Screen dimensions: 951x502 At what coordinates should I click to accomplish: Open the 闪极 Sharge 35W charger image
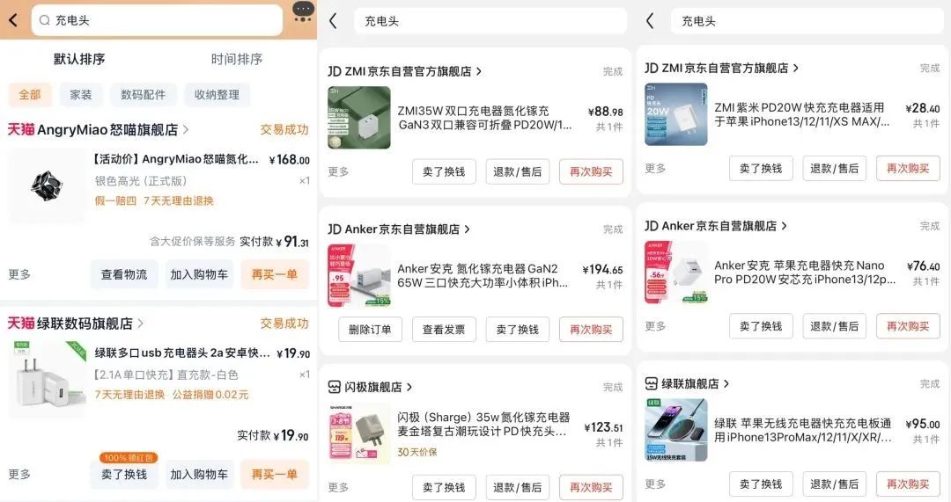359,433
